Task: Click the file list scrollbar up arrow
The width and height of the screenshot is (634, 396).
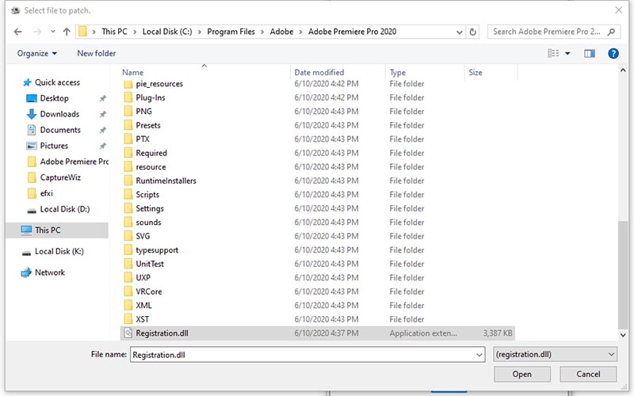Action: pos(623,70)
